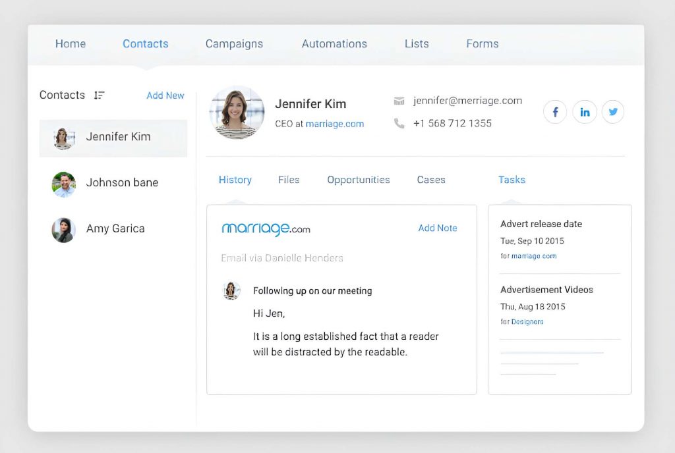Open the Opportunities tab
The height and width of the screenshot is (453, 675).
coord(359,180)
